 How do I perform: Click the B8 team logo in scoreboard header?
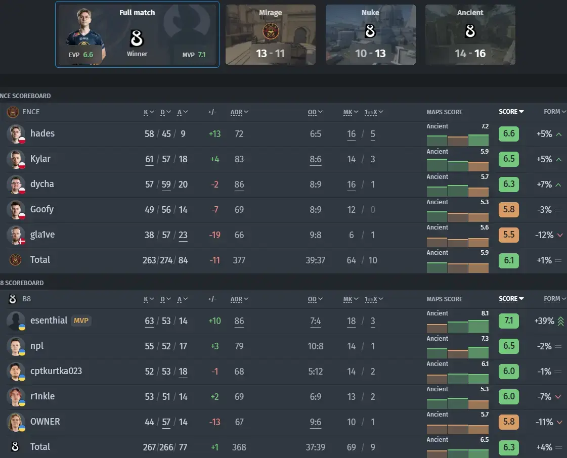click(13, 299)
